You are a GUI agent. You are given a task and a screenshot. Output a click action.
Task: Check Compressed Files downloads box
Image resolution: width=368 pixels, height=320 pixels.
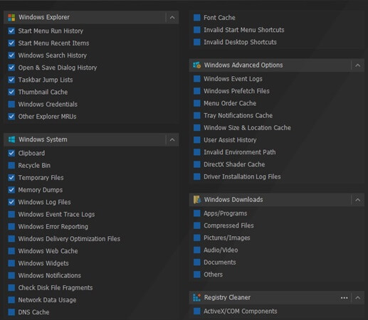click(197, 225)
